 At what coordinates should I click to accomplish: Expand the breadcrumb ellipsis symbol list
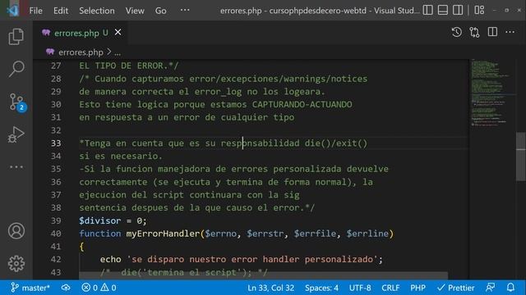pyautogui.click(x=118, y=52)
